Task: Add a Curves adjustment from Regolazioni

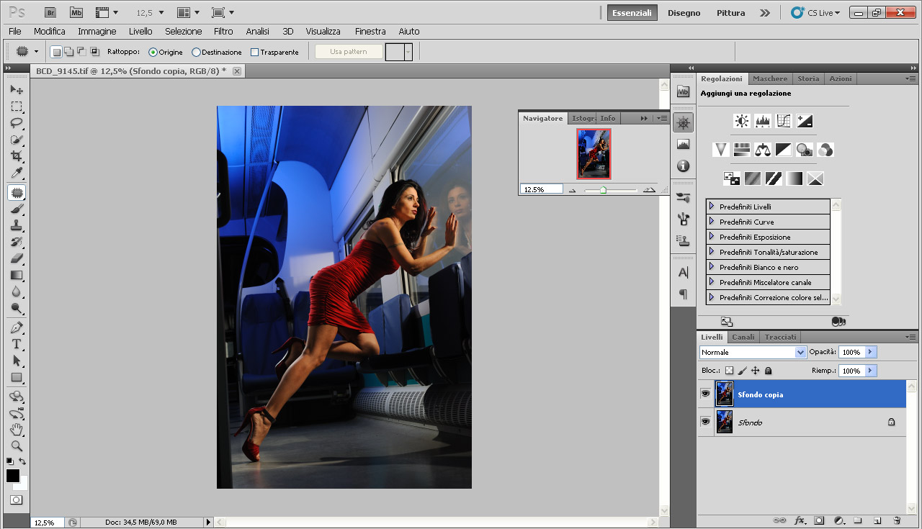Action: pyautogui.click(x=784, y=121)
